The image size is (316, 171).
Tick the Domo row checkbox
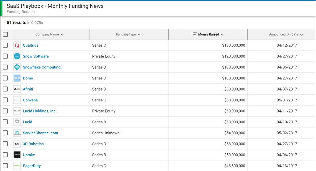5,78
